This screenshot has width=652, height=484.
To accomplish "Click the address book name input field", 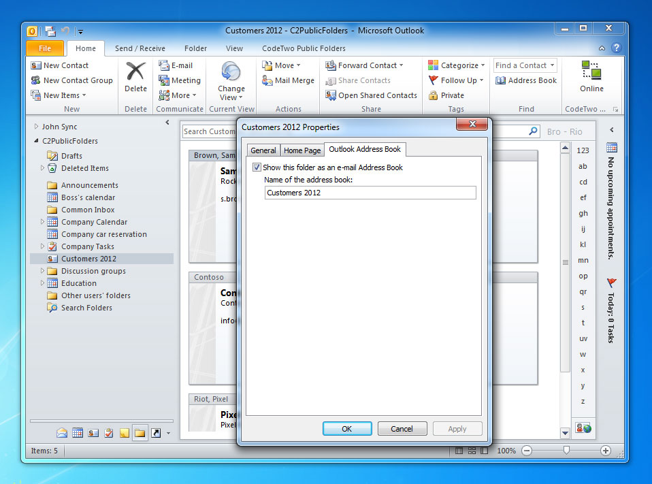I will 370,193.
